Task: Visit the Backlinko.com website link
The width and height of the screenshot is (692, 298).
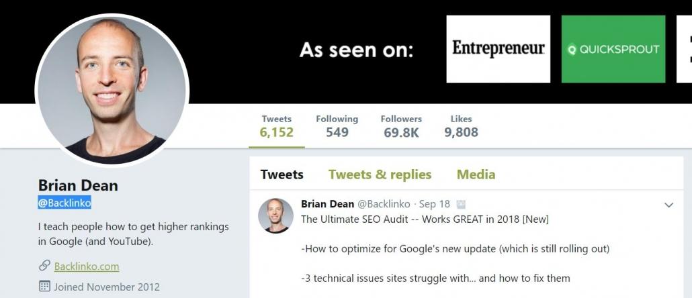Action: (87, 266)
